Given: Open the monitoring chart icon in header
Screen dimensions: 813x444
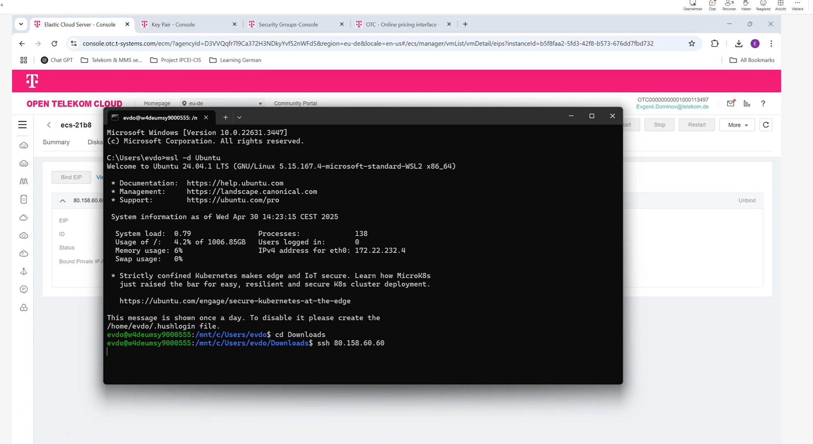Looking at the screenshot, I should tap(747, 103).
